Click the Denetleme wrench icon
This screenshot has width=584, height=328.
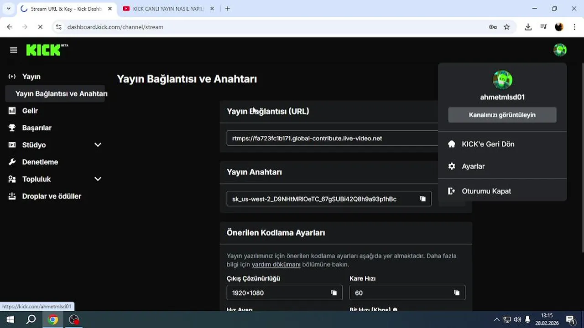pos(12,162)
